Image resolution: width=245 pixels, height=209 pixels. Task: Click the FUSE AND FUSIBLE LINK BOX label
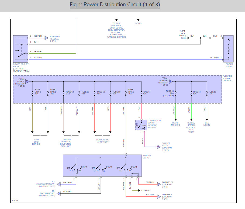pos(227,78)
